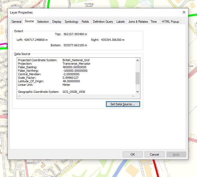Click the data source scroll up arrow
This screenshot has height=177, width=197.
pos(137,60)
